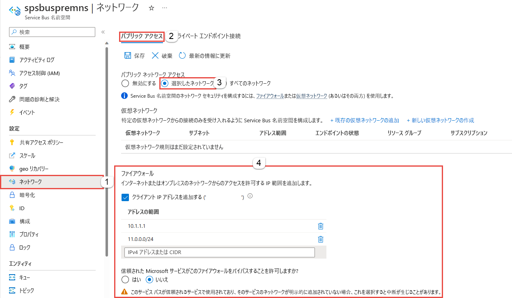
Task: Open the more options ellipsis in header
Action: point(165,8)
